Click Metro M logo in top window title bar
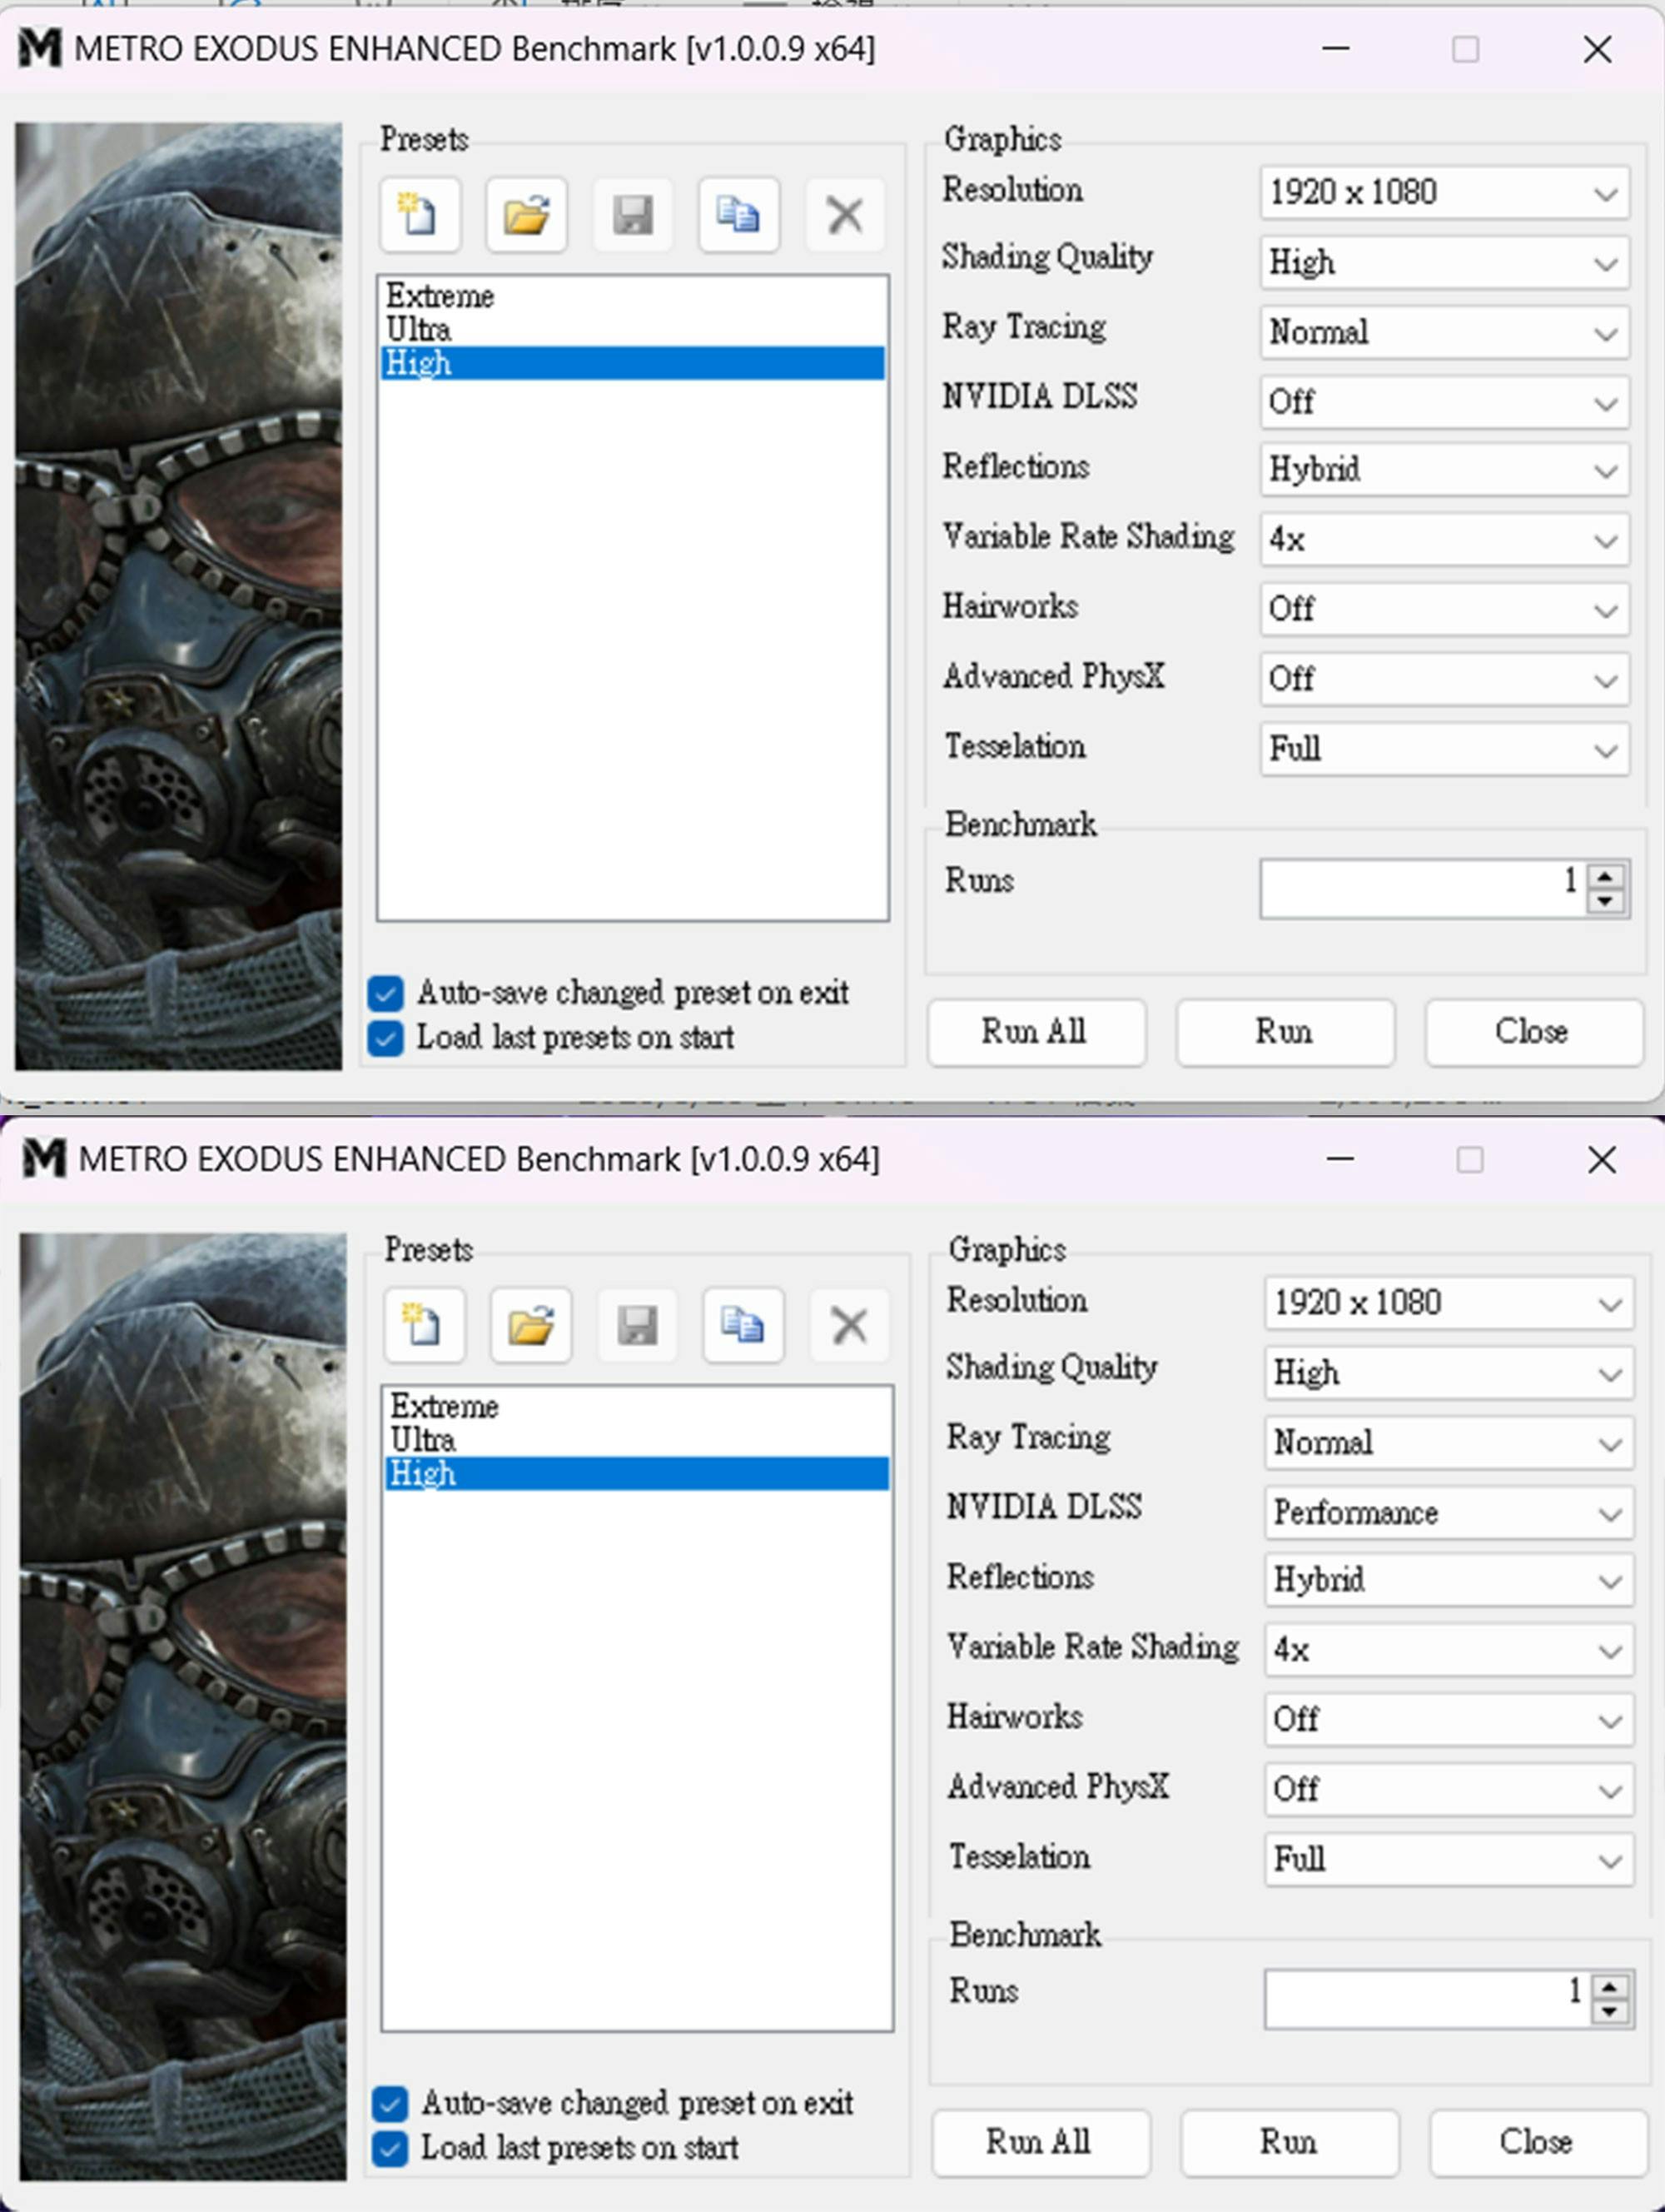This screenshot has height=2212, width=1665. click(40, 48)
